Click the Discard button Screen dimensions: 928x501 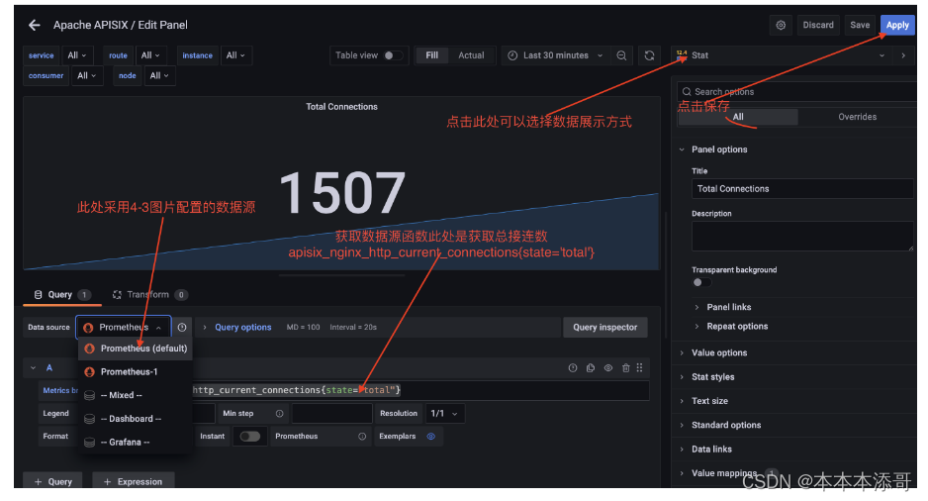[818, 25]
